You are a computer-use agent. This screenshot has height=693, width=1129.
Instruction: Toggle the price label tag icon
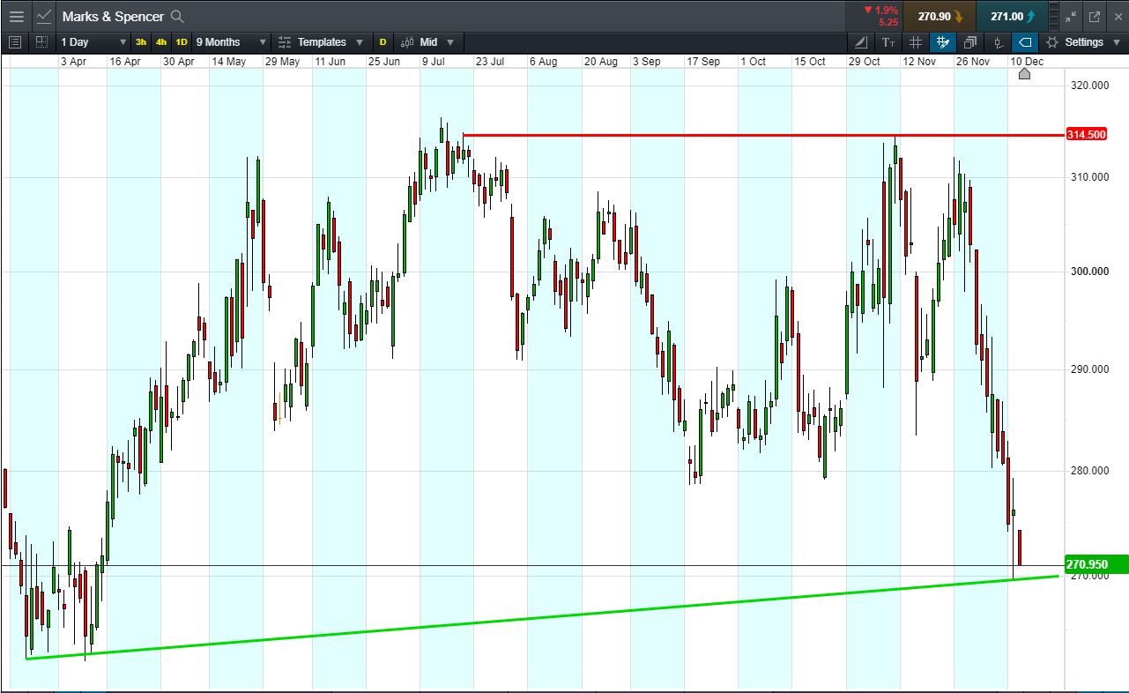[1024, 42]
